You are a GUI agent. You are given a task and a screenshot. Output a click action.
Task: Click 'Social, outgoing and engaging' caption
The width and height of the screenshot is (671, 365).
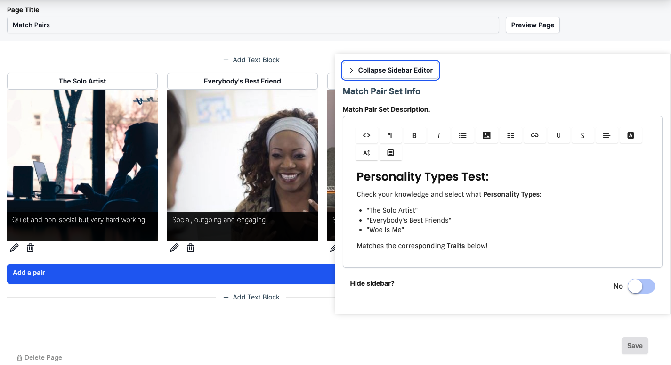point(219,220)
